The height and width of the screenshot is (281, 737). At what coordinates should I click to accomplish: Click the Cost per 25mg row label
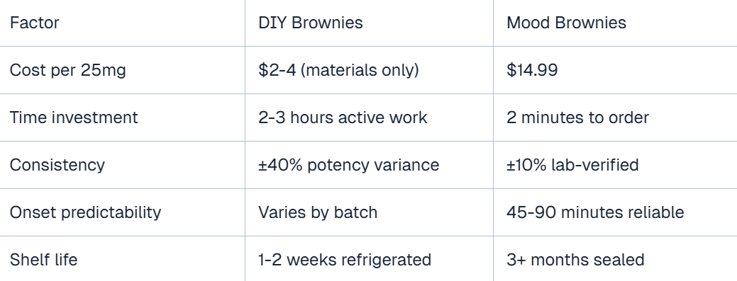[x=67, y=70]
